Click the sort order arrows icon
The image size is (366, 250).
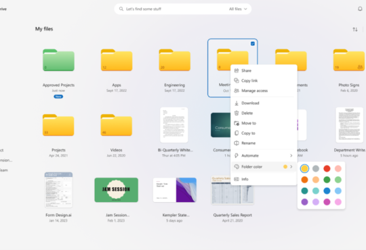click(355, 29)
